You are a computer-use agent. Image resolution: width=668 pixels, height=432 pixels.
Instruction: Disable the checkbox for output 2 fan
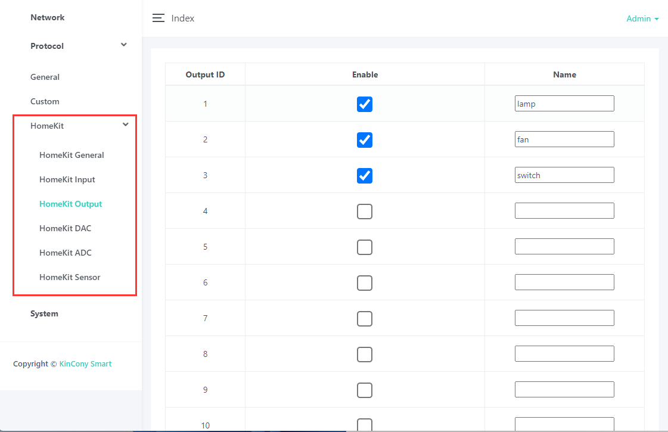click(365, 139)
